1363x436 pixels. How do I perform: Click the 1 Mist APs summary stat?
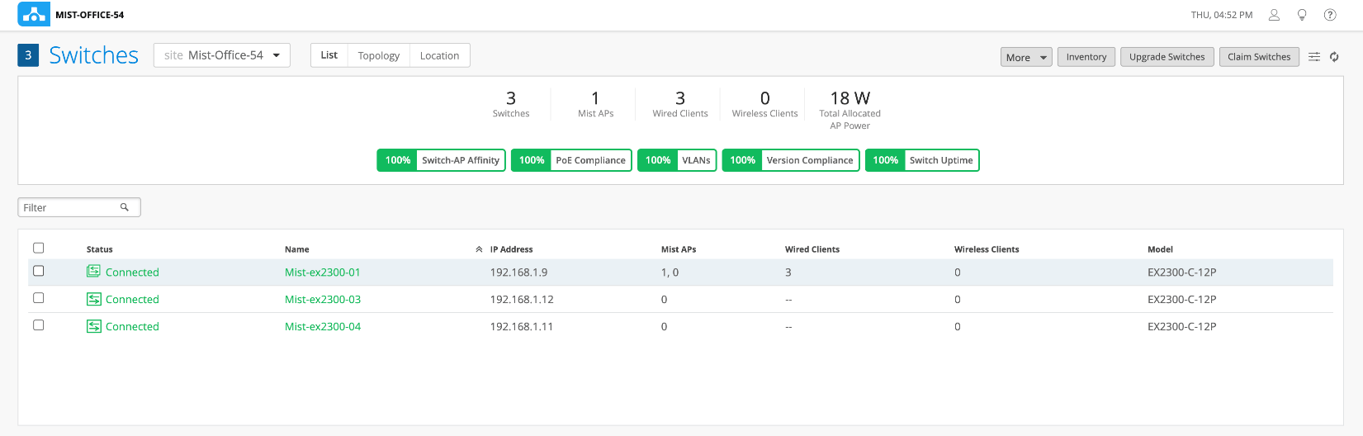[595, 104]
